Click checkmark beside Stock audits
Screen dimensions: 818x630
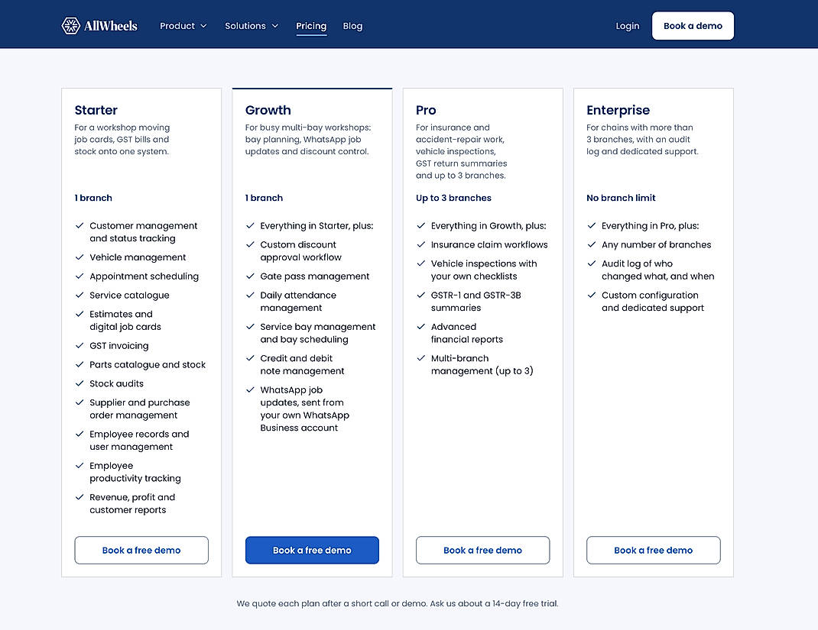80,383
